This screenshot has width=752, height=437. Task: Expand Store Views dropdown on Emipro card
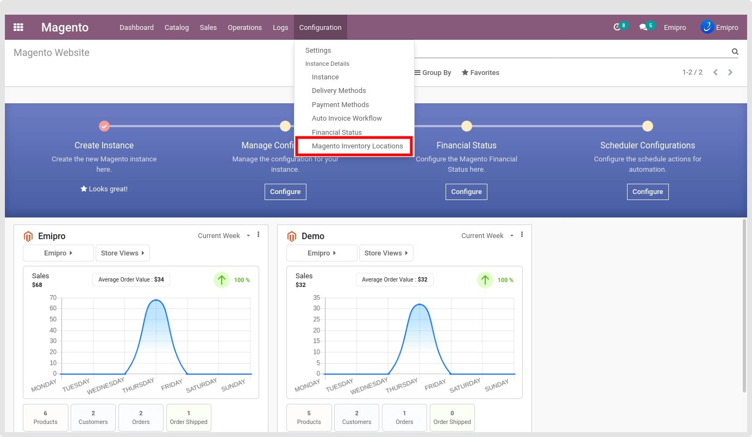click(123, 253)
